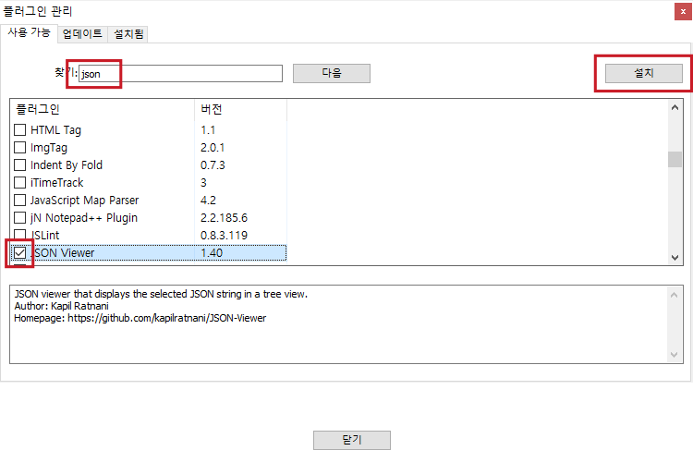The height and width of the screenshot is (475, 693).
Task: Click version 1.40 of JSON Viewer
Action: tap(212, 252)
